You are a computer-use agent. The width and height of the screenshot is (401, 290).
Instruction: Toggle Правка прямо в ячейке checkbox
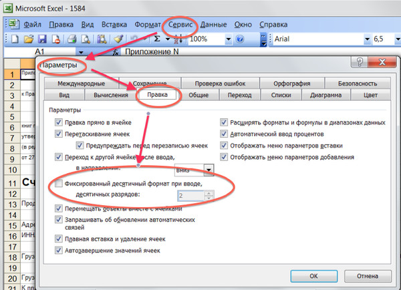click(59, 122)
